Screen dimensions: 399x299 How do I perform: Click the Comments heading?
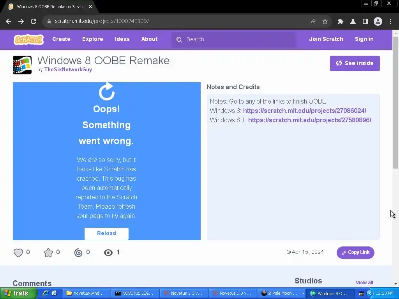click(32, 283)
